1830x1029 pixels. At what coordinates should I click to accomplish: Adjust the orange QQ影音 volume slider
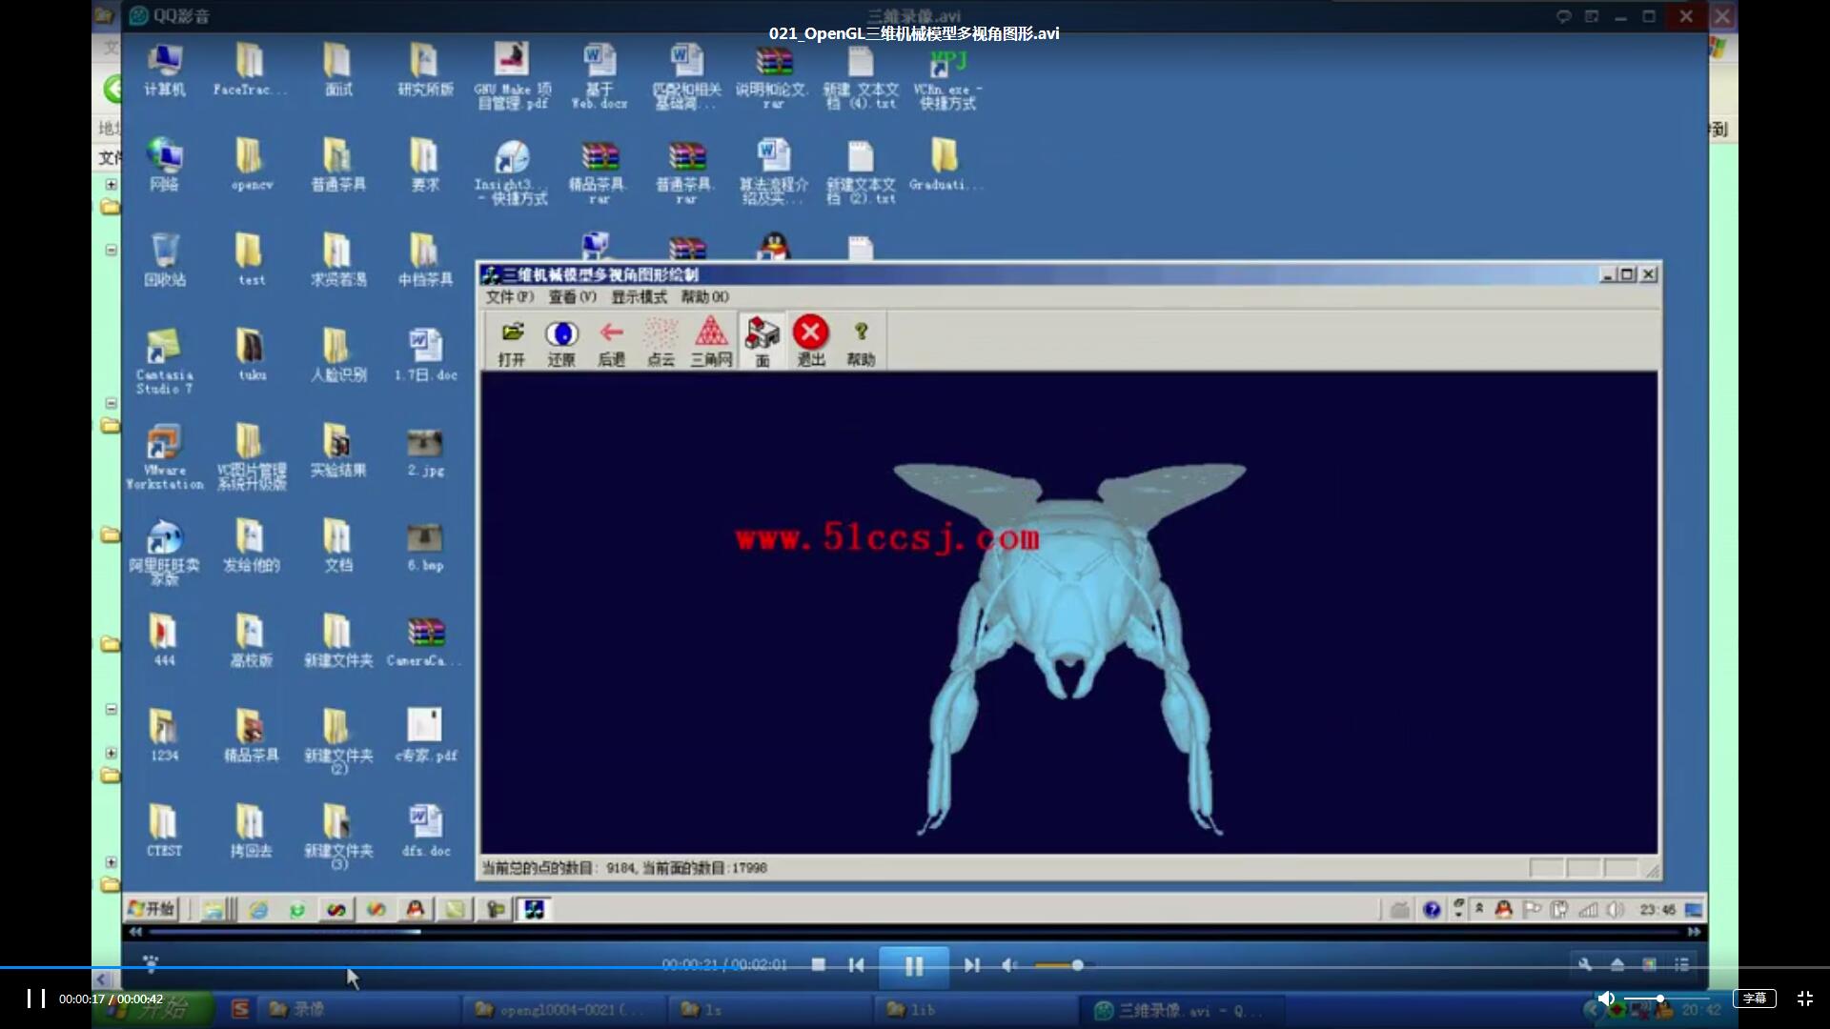click(x=1060, y=965)
